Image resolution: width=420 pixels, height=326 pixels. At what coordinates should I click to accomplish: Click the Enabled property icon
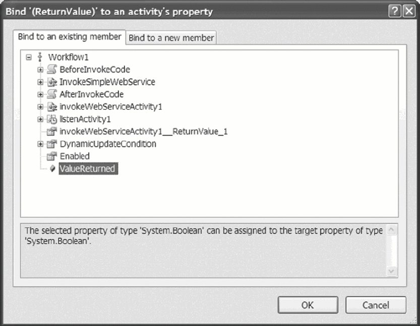point(51,156)
